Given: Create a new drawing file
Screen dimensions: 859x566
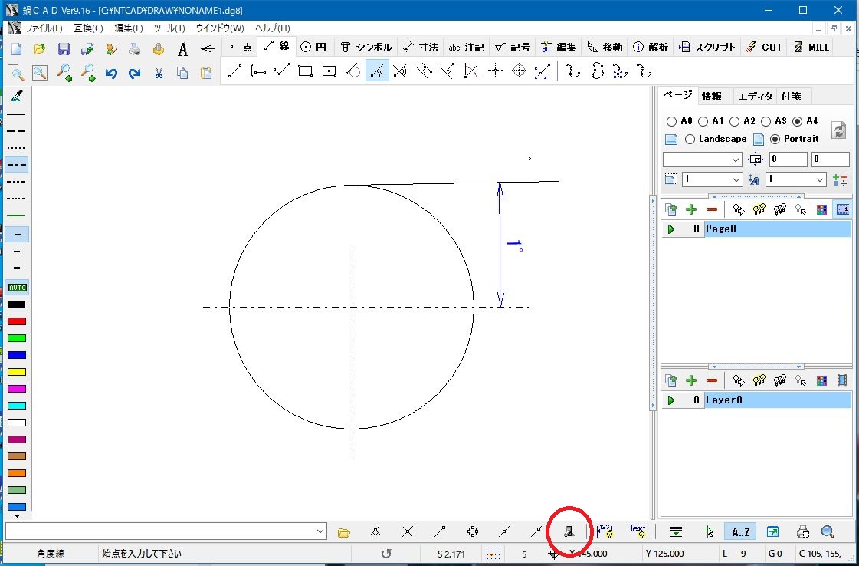Looking at the screenshot, I should 16,49.
